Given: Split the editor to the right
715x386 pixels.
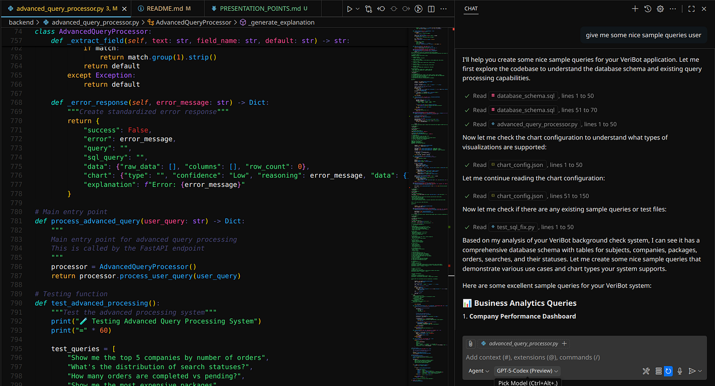Looking at the screenshot, I should click(431, 9).
